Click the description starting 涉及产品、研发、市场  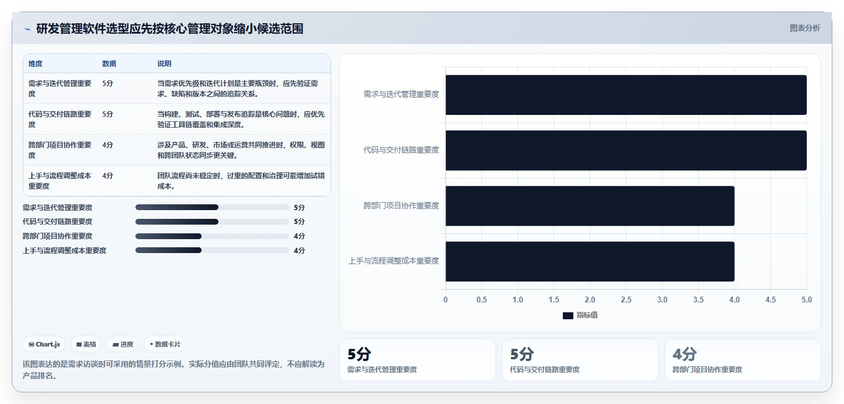click(x=241, y=150)
